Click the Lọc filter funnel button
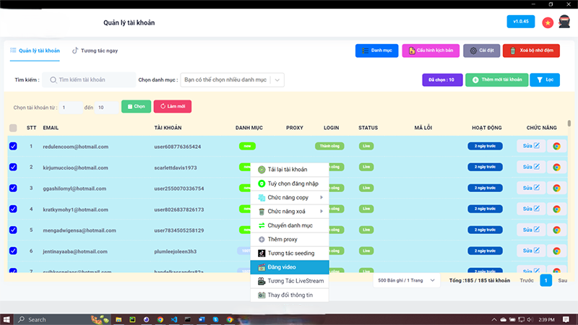The width and height of the screenshot is (578, 325). tap(549, 80)
